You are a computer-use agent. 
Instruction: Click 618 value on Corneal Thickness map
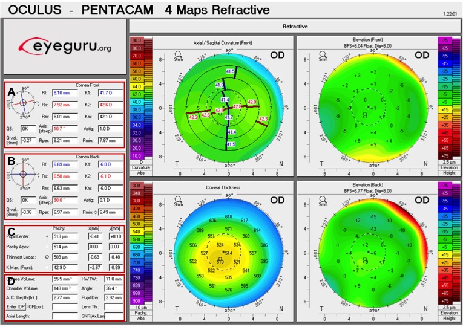pyautogui.click(x=228, y=217)
